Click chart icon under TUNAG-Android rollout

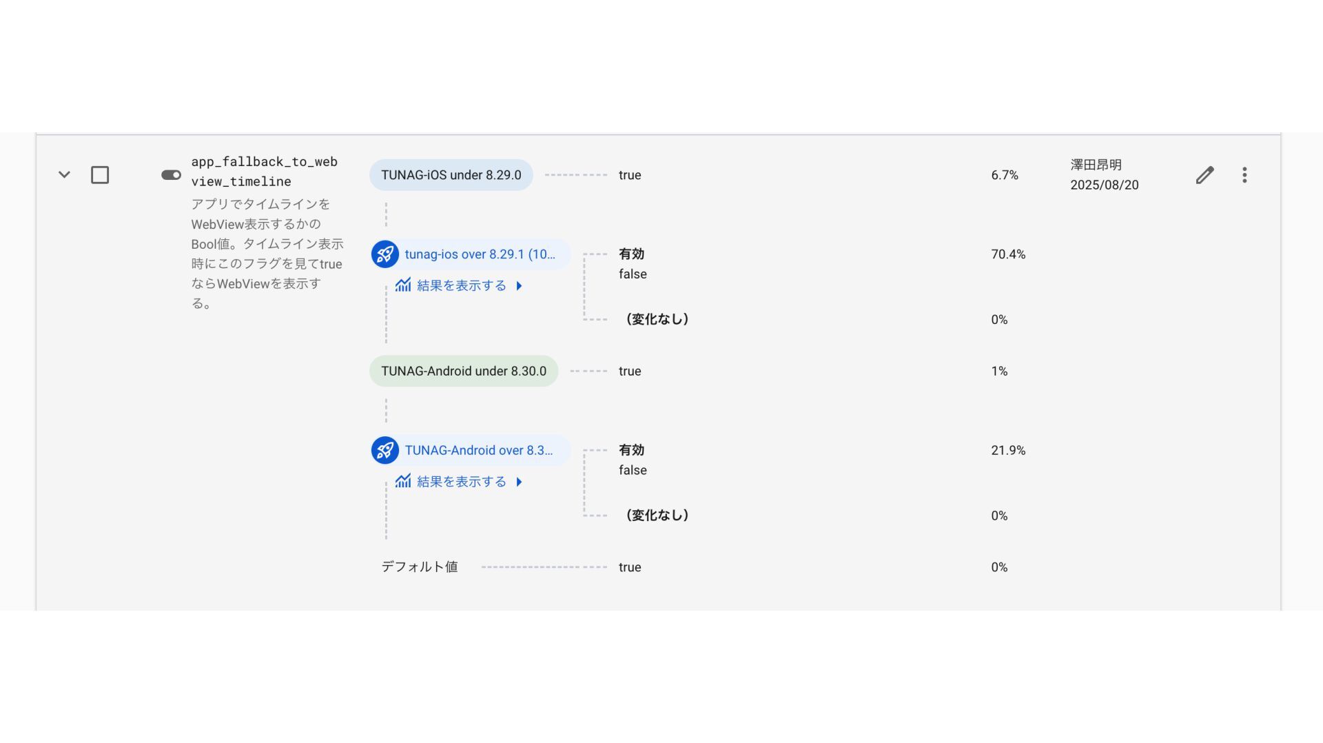[x=403, y=480]
